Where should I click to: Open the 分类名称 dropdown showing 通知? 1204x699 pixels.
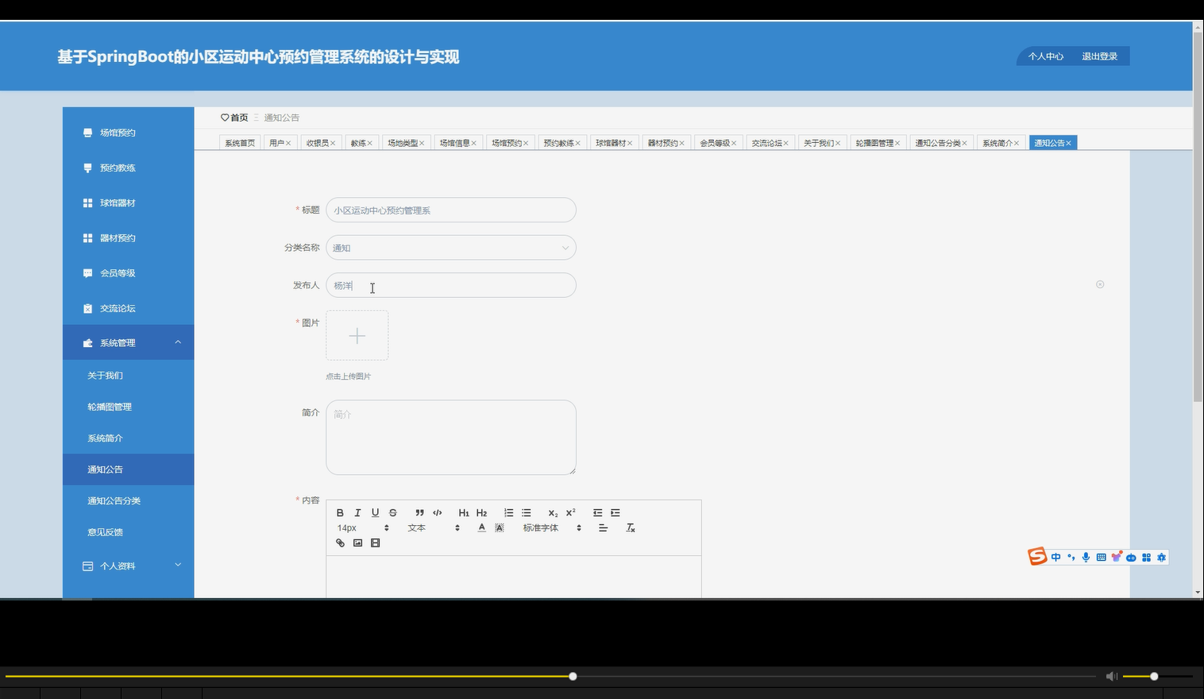tap(450, 247)
